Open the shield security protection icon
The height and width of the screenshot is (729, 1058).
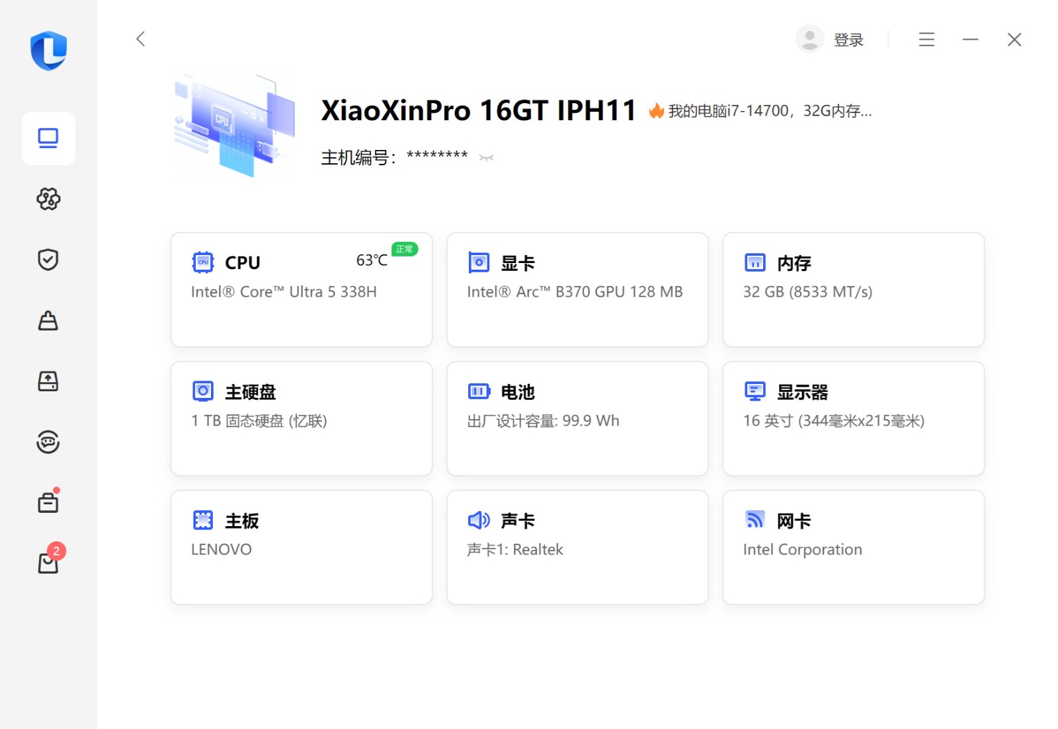(48, 260)
